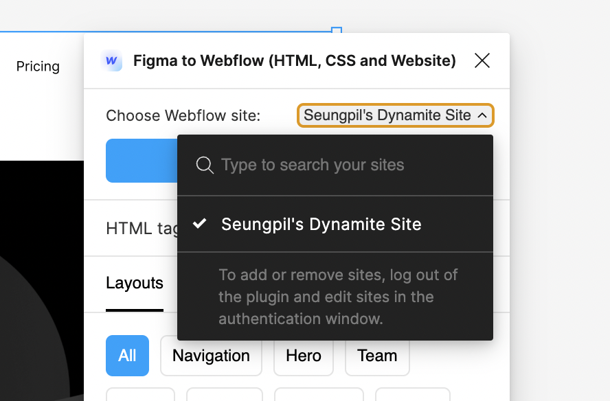This screenshot has height=401, width=610.
Task: Select the Navigation category filter
Action: (x=211, y=356)
